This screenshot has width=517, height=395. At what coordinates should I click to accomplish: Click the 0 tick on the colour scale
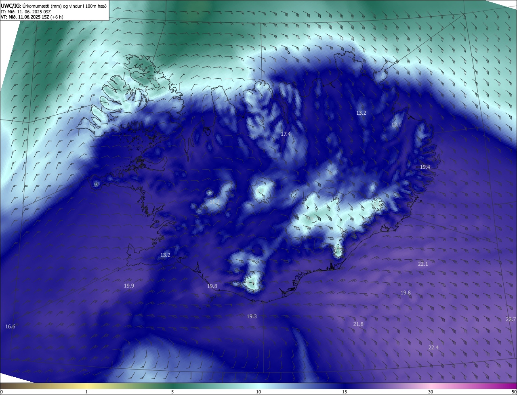coord(2,392)
